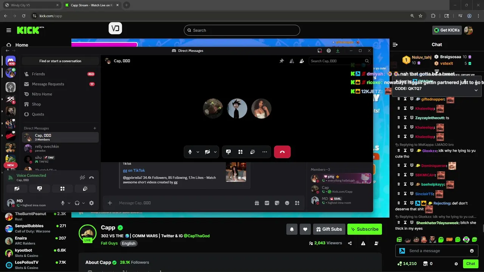This screenshot has height=272, width=484.
Task: Start an activity from Voice Connected panel
Action: tap(62, 189)
